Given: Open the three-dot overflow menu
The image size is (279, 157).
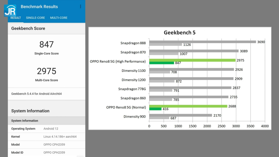Looking at the screenshot, I should (x=81, y=6).
